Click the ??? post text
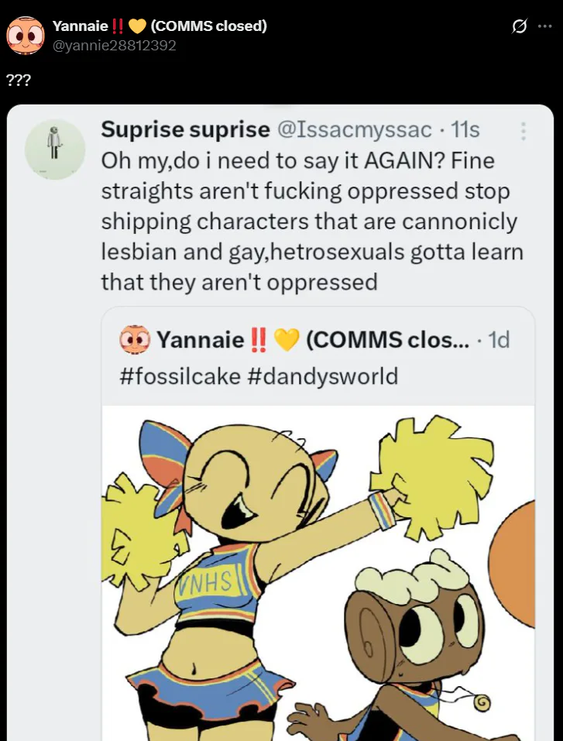563x741 pixels. (x=19, y=81)
